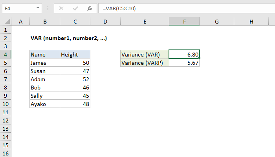275x157 pixels.
Task: Select the result cell showing 5.67
Action: (x=184, y=63)
